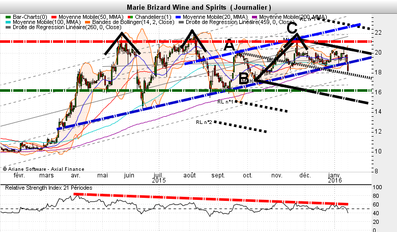Viewport: 397px width, 232px height.
Task: Click the cyan Moyenne Mobile(100, MMA) legend swatch
Action: pos(8,22)
